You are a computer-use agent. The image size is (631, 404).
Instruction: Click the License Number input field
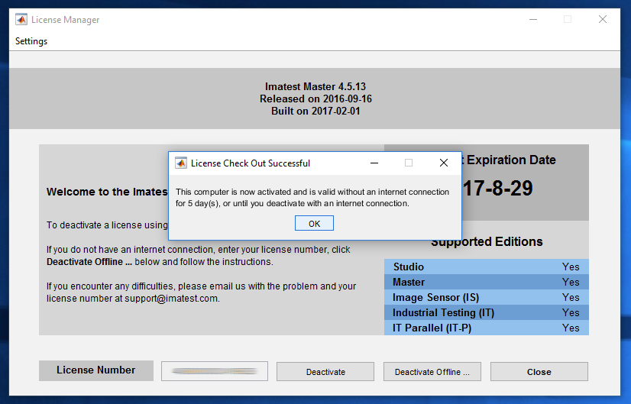coord(215,371)
